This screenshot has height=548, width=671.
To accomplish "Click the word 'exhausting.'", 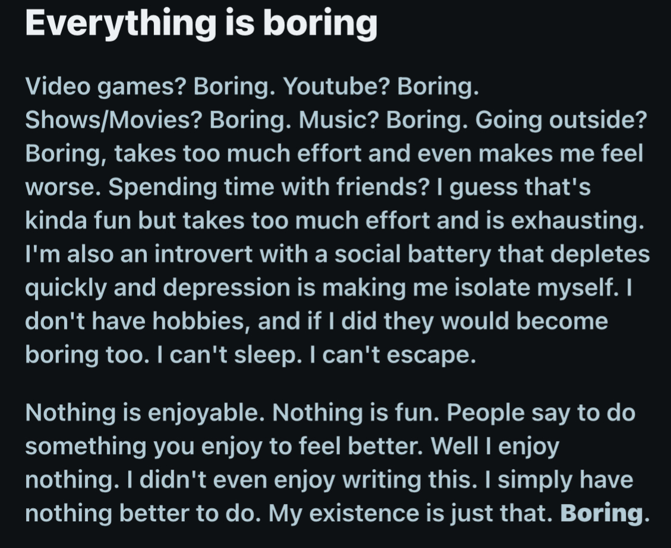I will [x=577, y=221].
